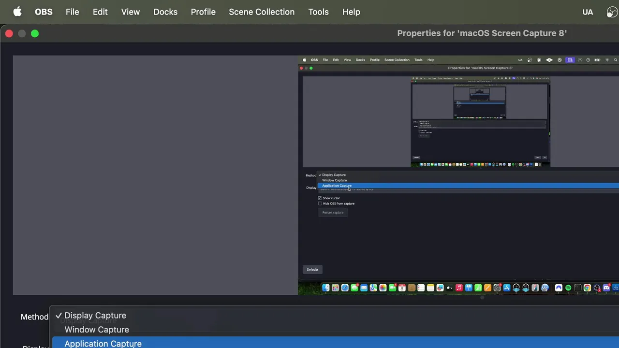Click Scene Collection menu inside preview
This screenshot has height=348, width=619.
pos(397,60)
